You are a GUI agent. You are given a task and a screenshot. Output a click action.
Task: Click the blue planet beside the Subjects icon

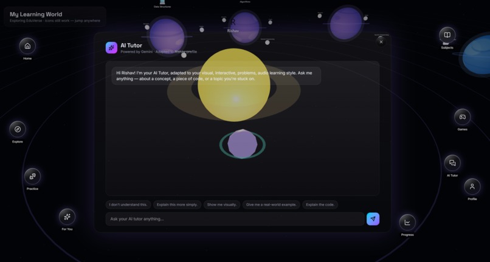tap(476, 55)
